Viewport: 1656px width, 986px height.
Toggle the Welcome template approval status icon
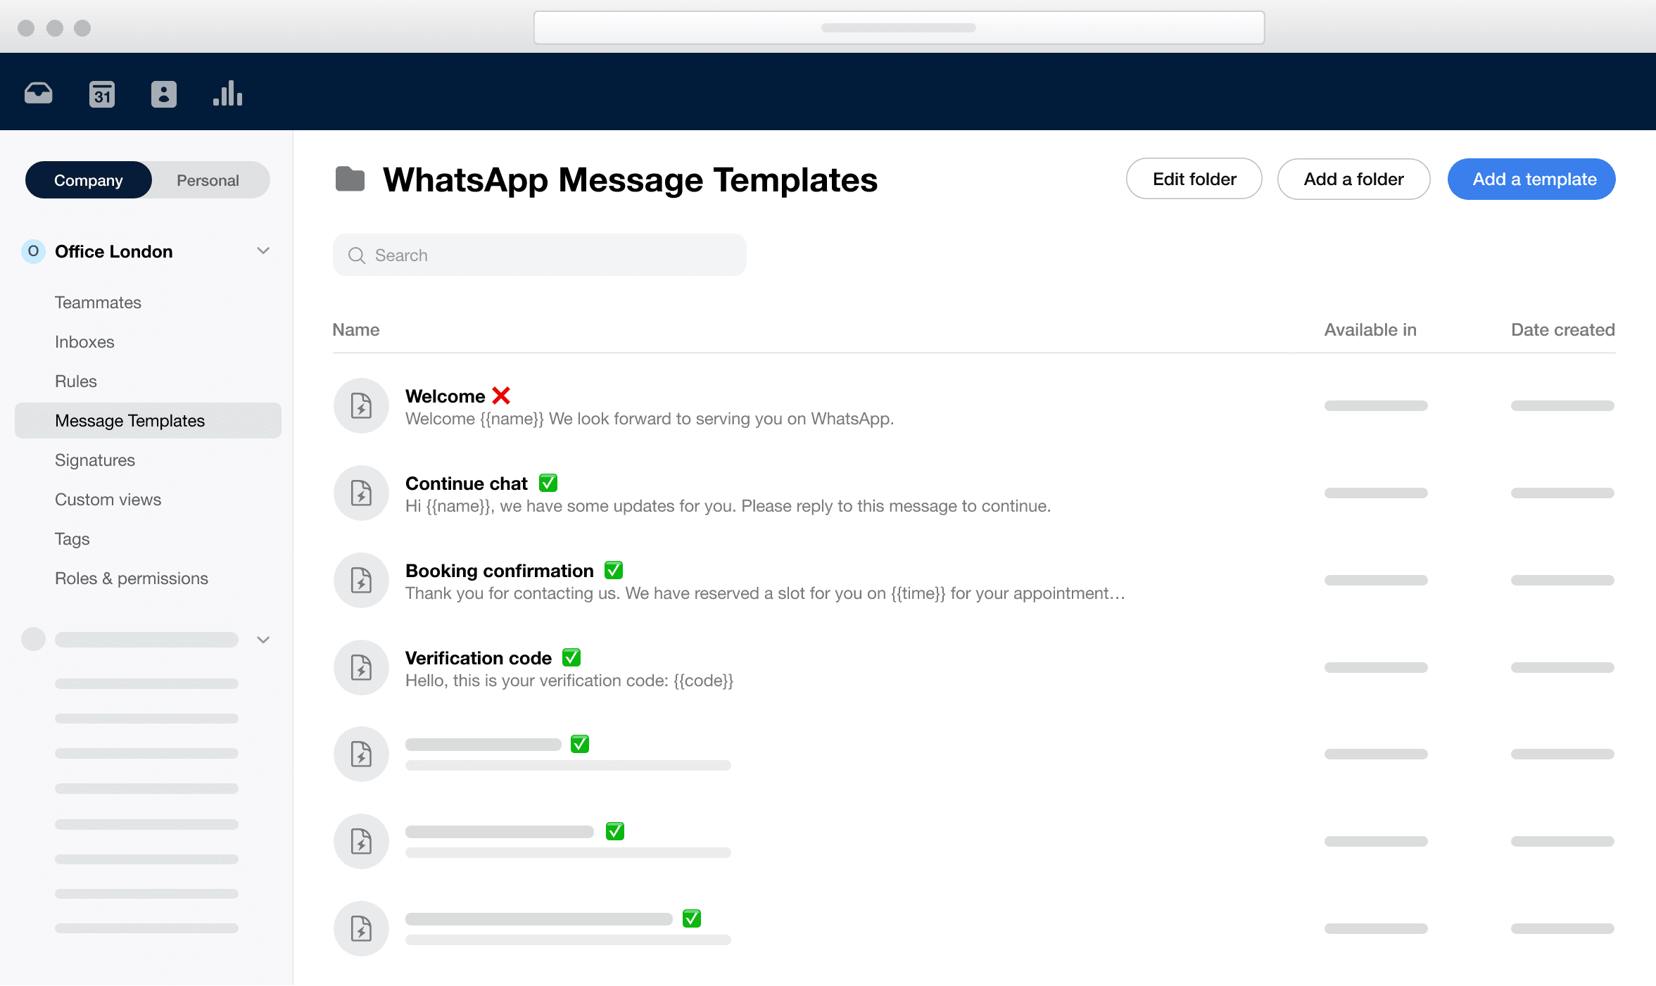pyautogui.click(x=503, y=396)
